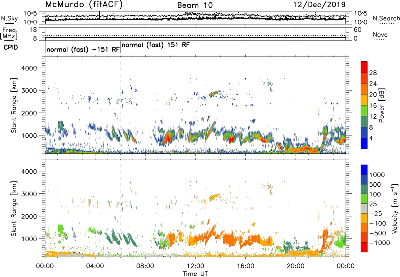Click the Beam 10 label
This screenshot has height=277, width=400.
[x=195, y=5]
